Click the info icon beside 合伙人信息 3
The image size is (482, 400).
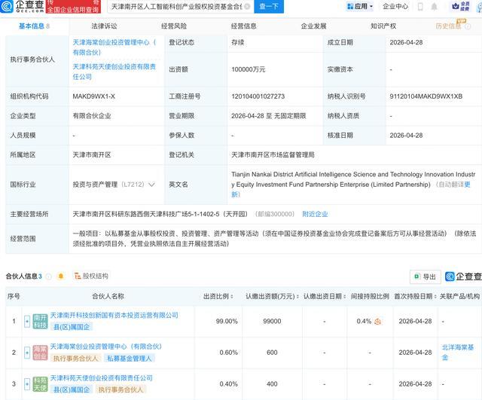point(48,276)
